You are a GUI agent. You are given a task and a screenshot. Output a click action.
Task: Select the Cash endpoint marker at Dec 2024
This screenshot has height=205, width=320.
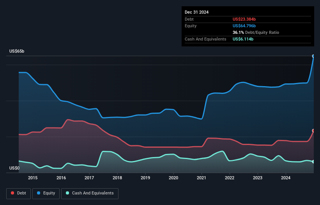313,162
